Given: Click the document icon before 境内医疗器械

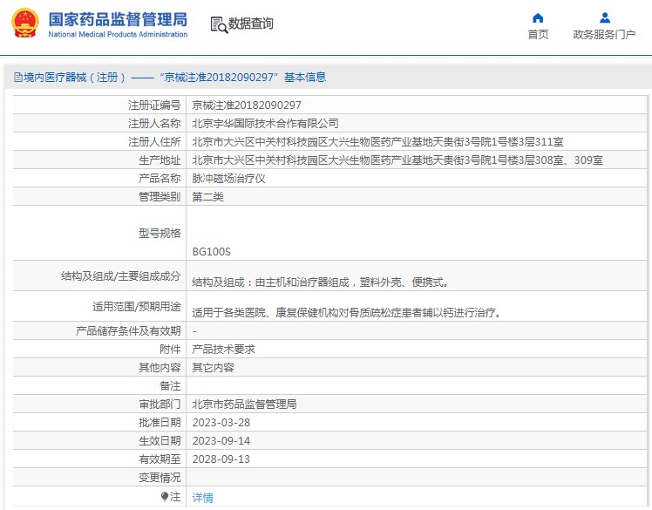Looking at the screenshot, I should (x=18, y=77).
